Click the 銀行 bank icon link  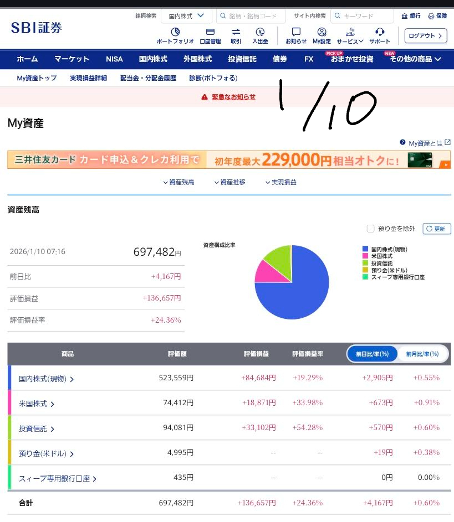click(411, 16)
